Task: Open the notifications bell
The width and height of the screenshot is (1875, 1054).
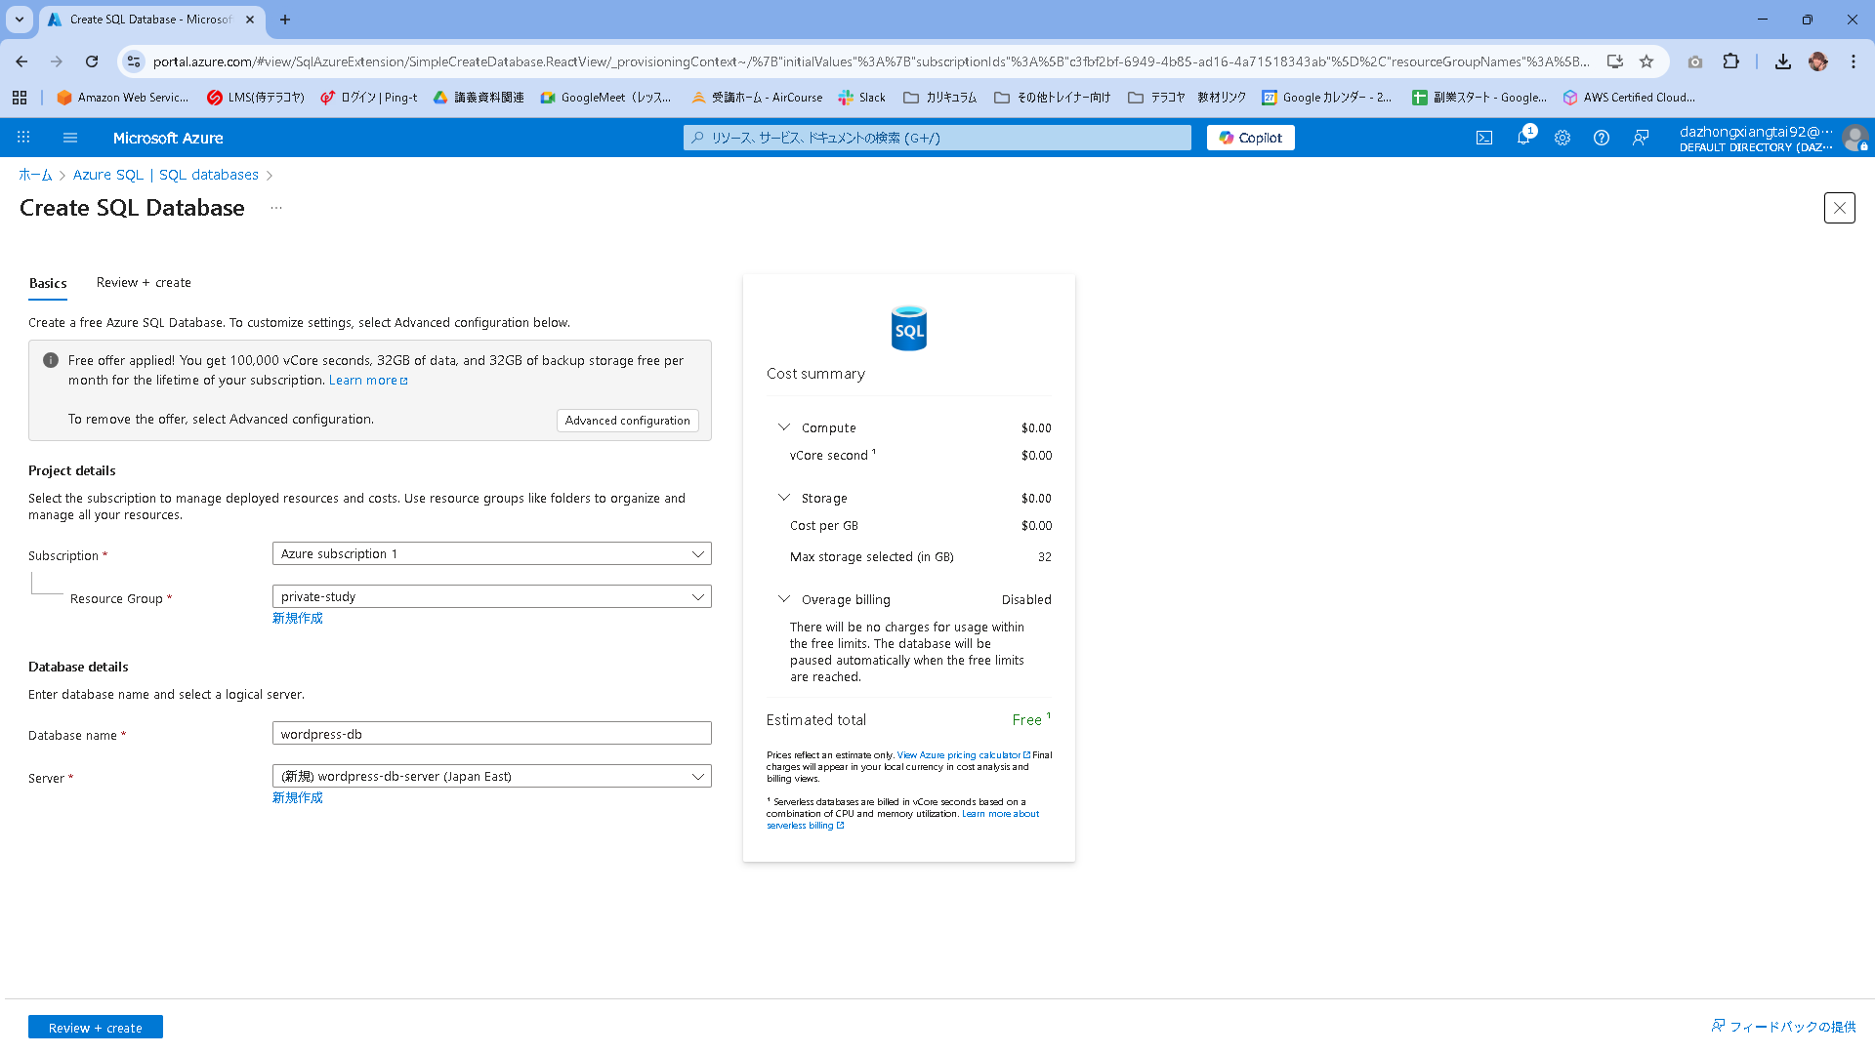Action: click(1522, 138)
